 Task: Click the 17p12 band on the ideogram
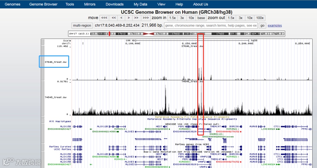click(122, 34)
